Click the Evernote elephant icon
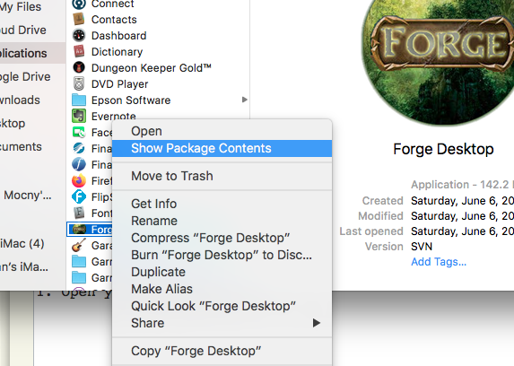The image size is (514, 366). pyautogui.click(x=79, y=116)
